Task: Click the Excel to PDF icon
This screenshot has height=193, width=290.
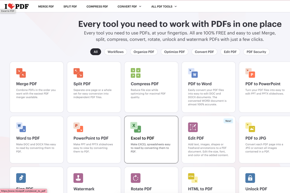Action: (x=136, y=127)
